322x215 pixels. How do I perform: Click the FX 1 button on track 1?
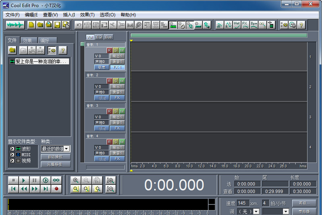click(117, 67)
